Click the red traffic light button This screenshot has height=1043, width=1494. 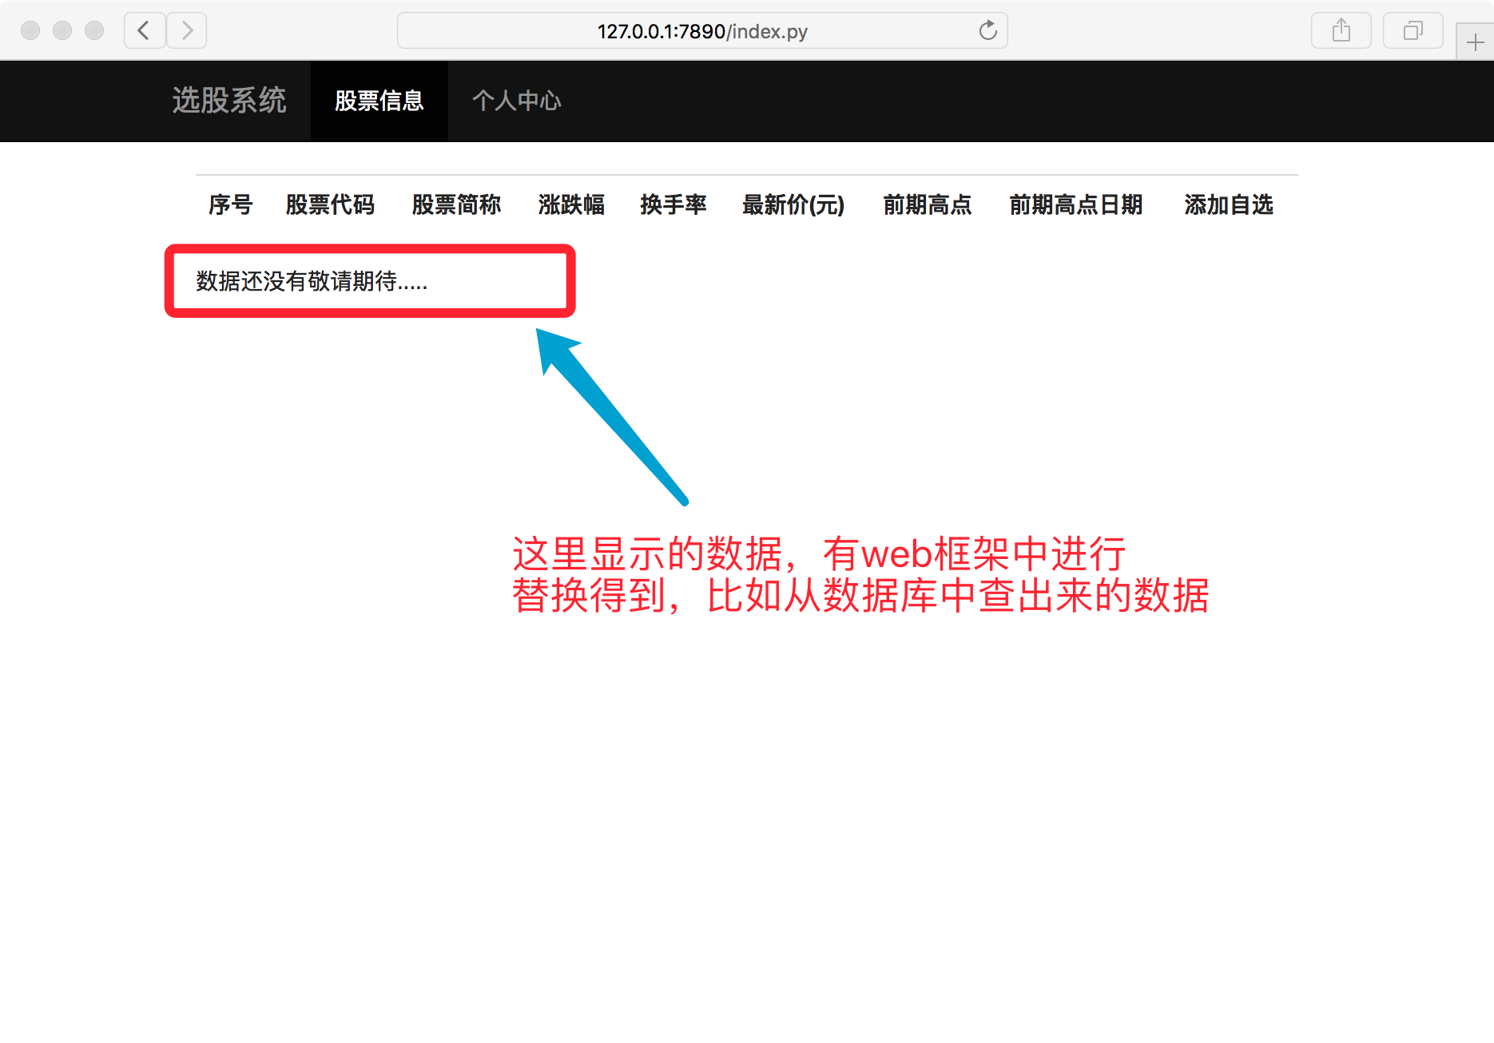click(x=30, y=30)
